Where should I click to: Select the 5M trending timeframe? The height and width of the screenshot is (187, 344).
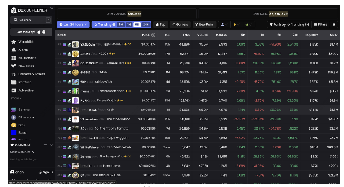pyautogui.click(x=121, y=25)
